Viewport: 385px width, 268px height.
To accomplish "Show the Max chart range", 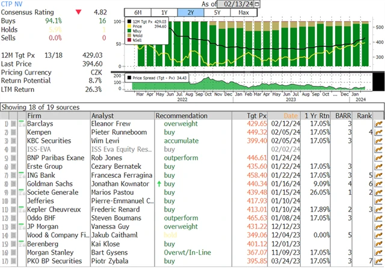I will tap(244, 13).
